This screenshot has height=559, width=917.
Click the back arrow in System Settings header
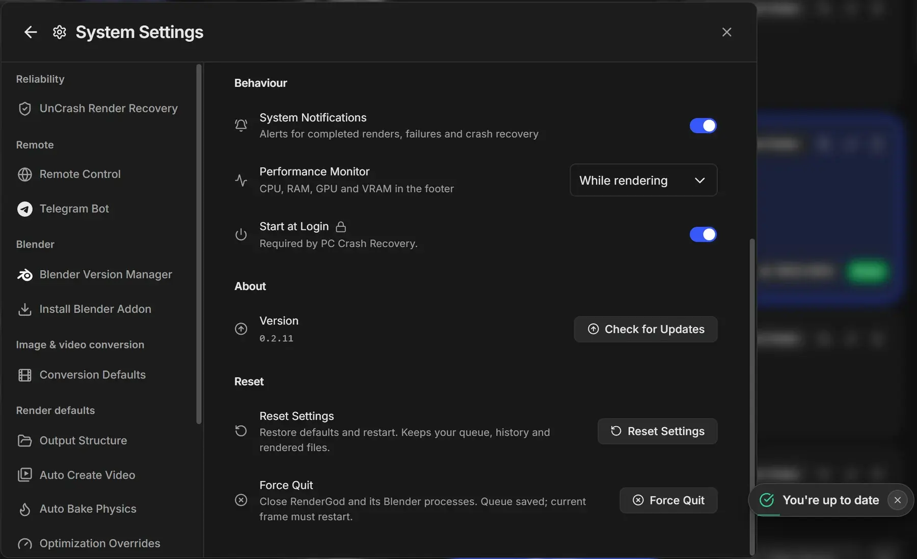tap(31, 32)
